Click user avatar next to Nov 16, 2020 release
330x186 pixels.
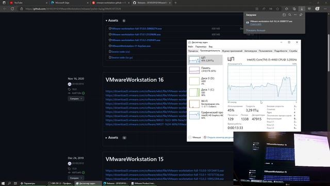70,84
